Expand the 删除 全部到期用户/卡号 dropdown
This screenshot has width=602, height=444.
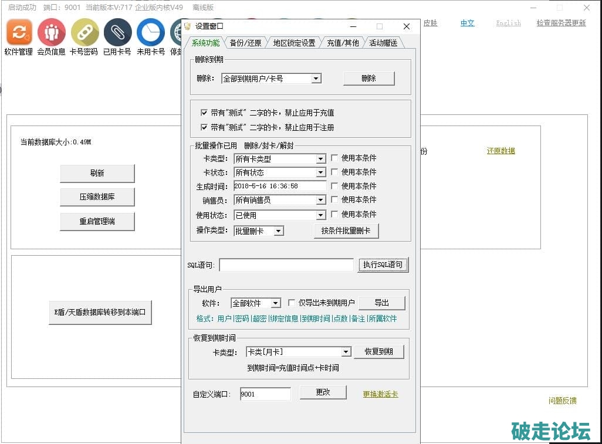point(316,79)
